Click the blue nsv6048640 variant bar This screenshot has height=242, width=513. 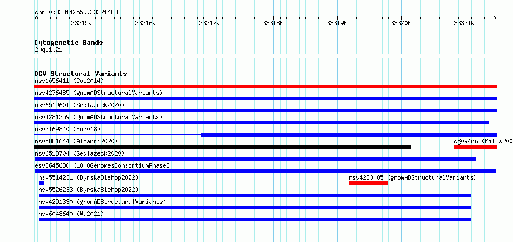[255, 220]
